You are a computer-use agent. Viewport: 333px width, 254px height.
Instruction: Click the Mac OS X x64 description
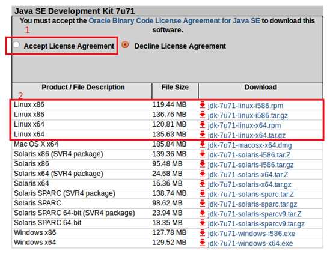[x=36, y=144]
